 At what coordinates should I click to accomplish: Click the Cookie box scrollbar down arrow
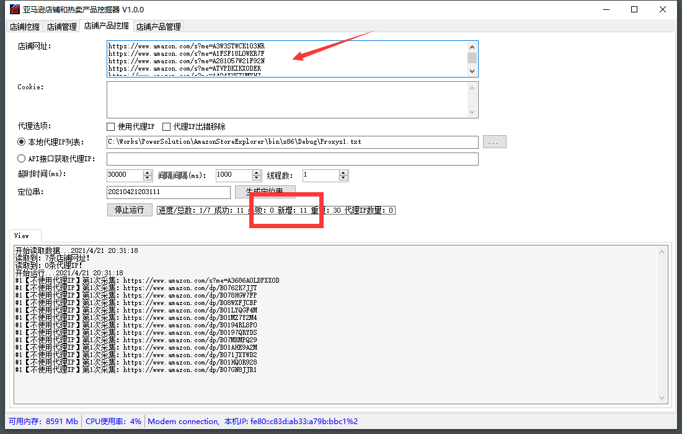472,112
